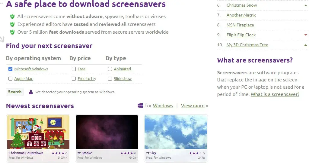Click the Newest screensavers heading
309x168 pixels.
(x=40, y=106)
